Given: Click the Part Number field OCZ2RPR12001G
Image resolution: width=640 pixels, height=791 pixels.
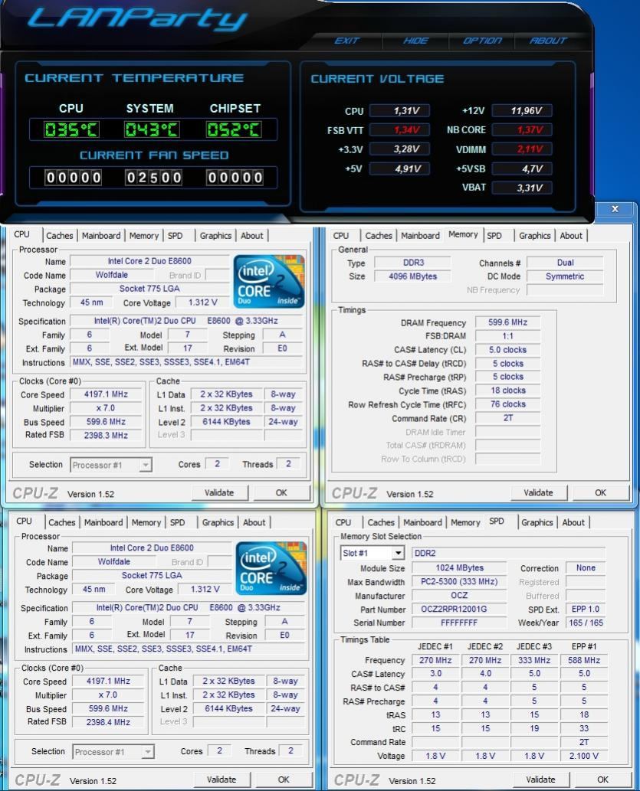Looking at the screenshot, I should point(459,610).
